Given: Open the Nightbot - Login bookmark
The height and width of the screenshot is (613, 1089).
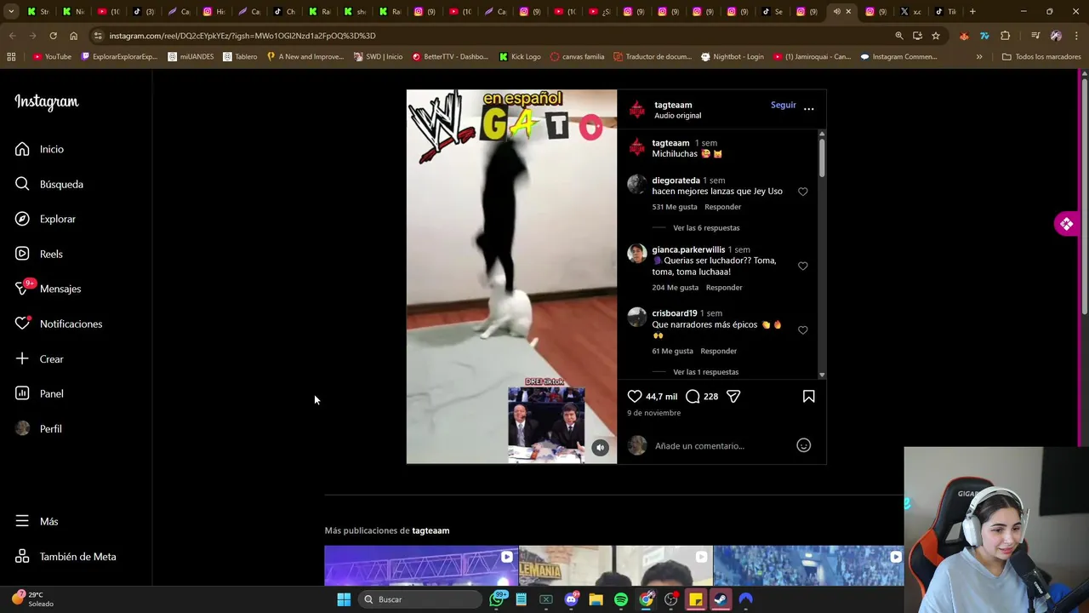Looking at the screenshot, I should (732, 57).
